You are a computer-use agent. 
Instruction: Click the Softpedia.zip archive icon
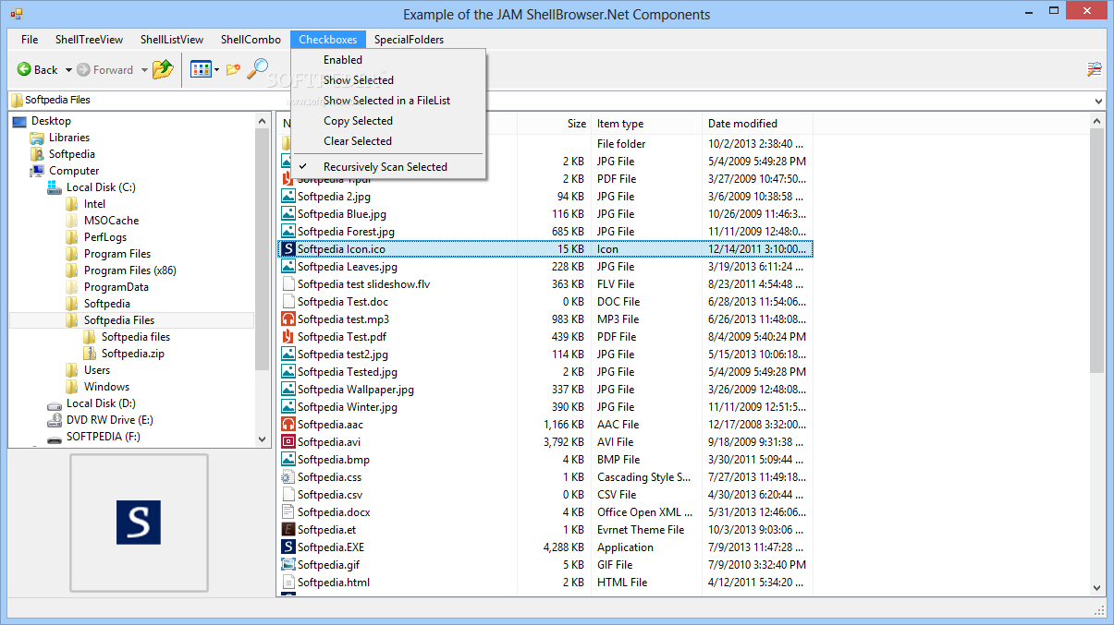tap(90, 354)
